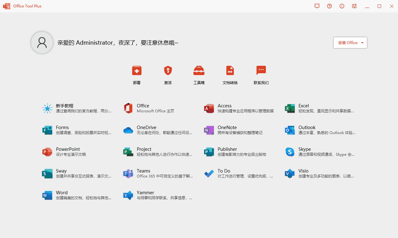Click the Office Tool Plus logo
Image resolution: width=398 pixels, height=238 pixels.
click(7, 6)
